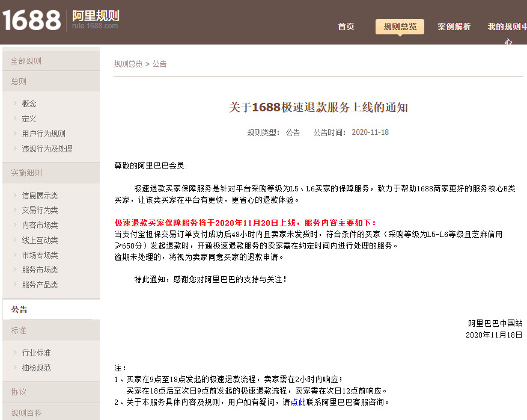The image size is (527, 420).
Task: Open 服务市场类 in sidebar
Action: point(40,270)
